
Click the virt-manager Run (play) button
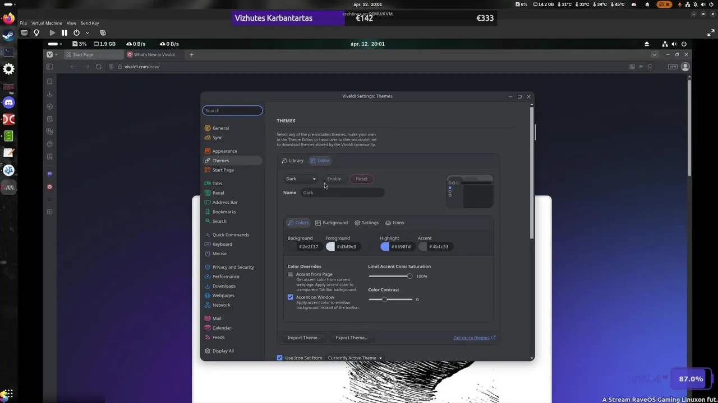tap(52, 32)
